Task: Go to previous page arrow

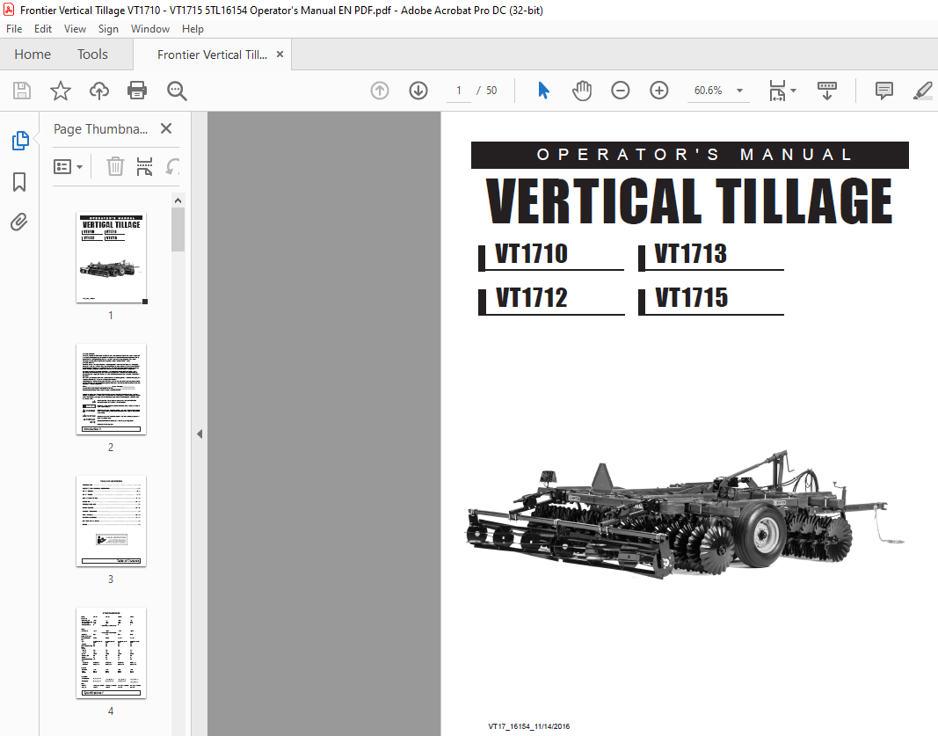Action: click(x=380, y=91)
